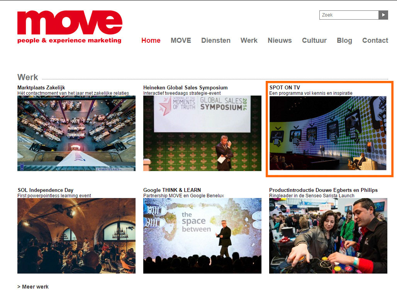Click the Werk section heading
Image resolution: width=397 pixels, height=299 pixels.
27,77
